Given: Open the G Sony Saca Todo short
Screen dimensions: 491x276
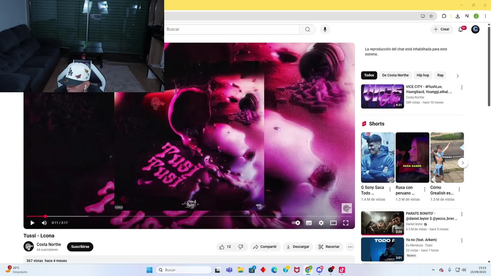Looking at the screenshot, I should pyautogui.click(x=378, y=158).
